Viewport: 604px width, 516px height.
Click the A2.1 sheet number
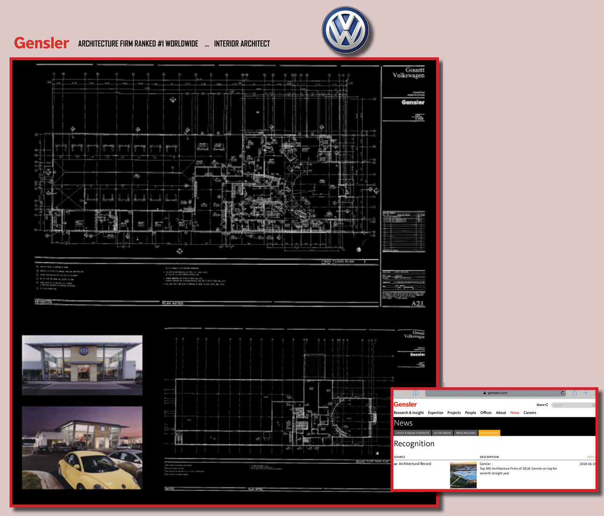point(417,303)
